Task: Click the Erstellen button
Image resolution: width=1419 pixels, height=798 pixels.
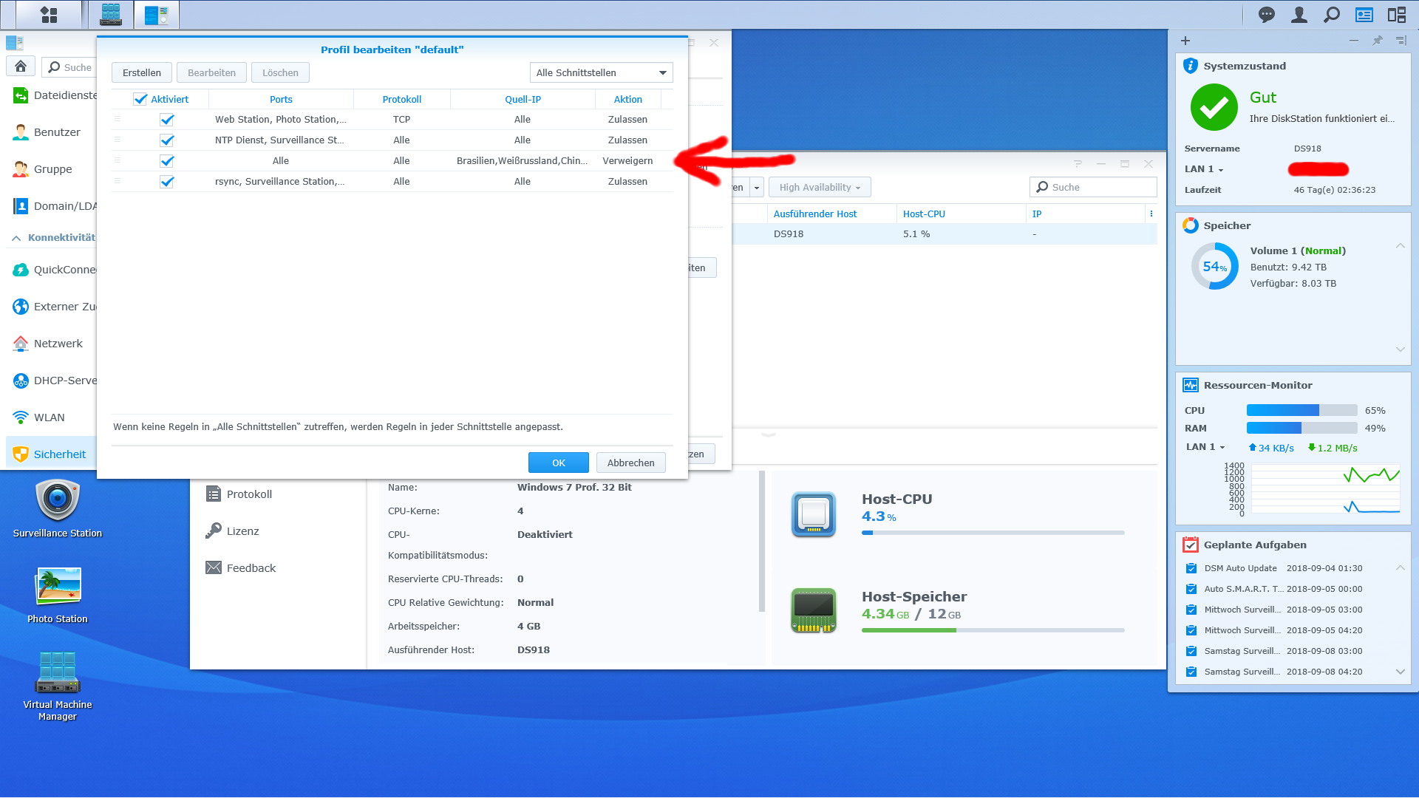Action: click(x=141, y=72)
